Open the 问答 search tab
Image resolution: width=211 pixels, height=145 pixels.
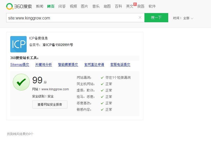[62, 6]
